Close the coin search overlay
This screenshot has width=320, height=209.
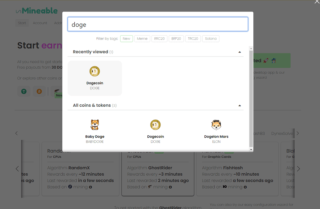[x=317, y=2]
